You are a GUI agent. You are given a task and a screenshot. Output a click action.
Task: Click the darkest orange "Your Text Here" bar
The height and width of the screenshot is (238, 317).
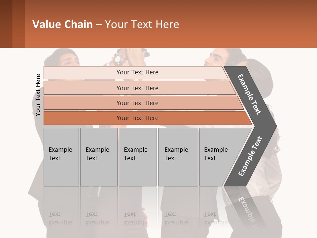coord(137,118)
